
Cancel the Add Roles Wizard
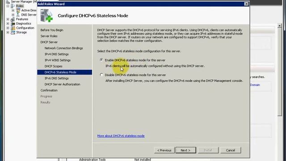(x=231, y=150)
